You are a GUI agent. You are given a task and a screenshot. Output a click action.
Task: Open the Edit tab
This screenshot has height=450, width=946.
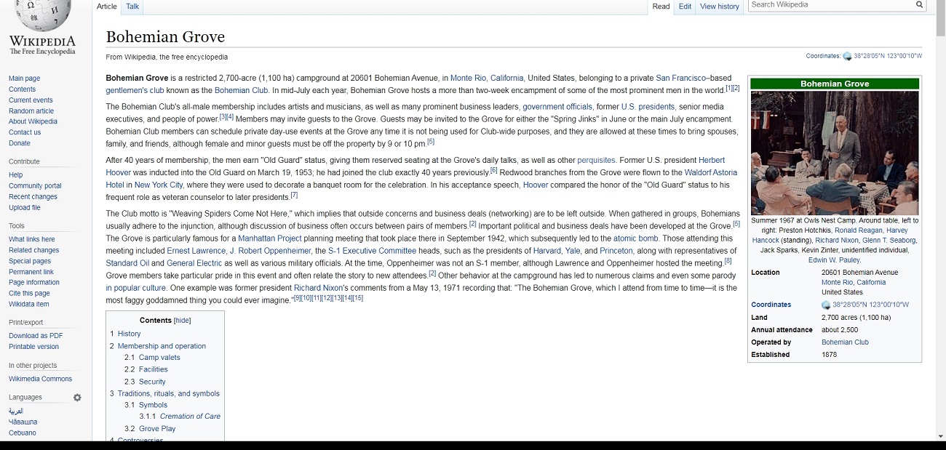tap(685, 7)
